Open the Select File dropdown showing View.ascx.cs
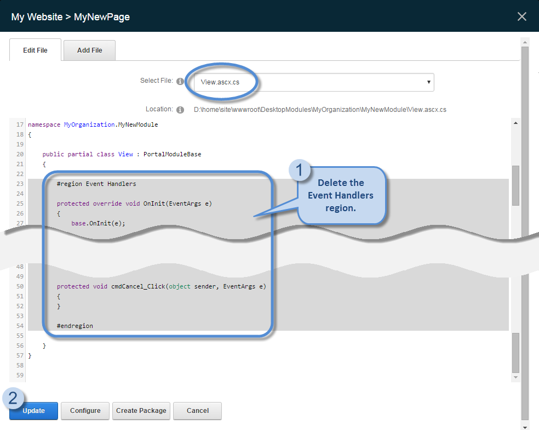Image resolution: width=539 pixels, height=430 pixels. click(314, 82)
